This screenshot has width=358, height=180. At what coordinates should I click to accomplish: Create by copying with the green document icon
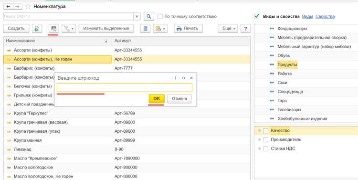(37, 29)
